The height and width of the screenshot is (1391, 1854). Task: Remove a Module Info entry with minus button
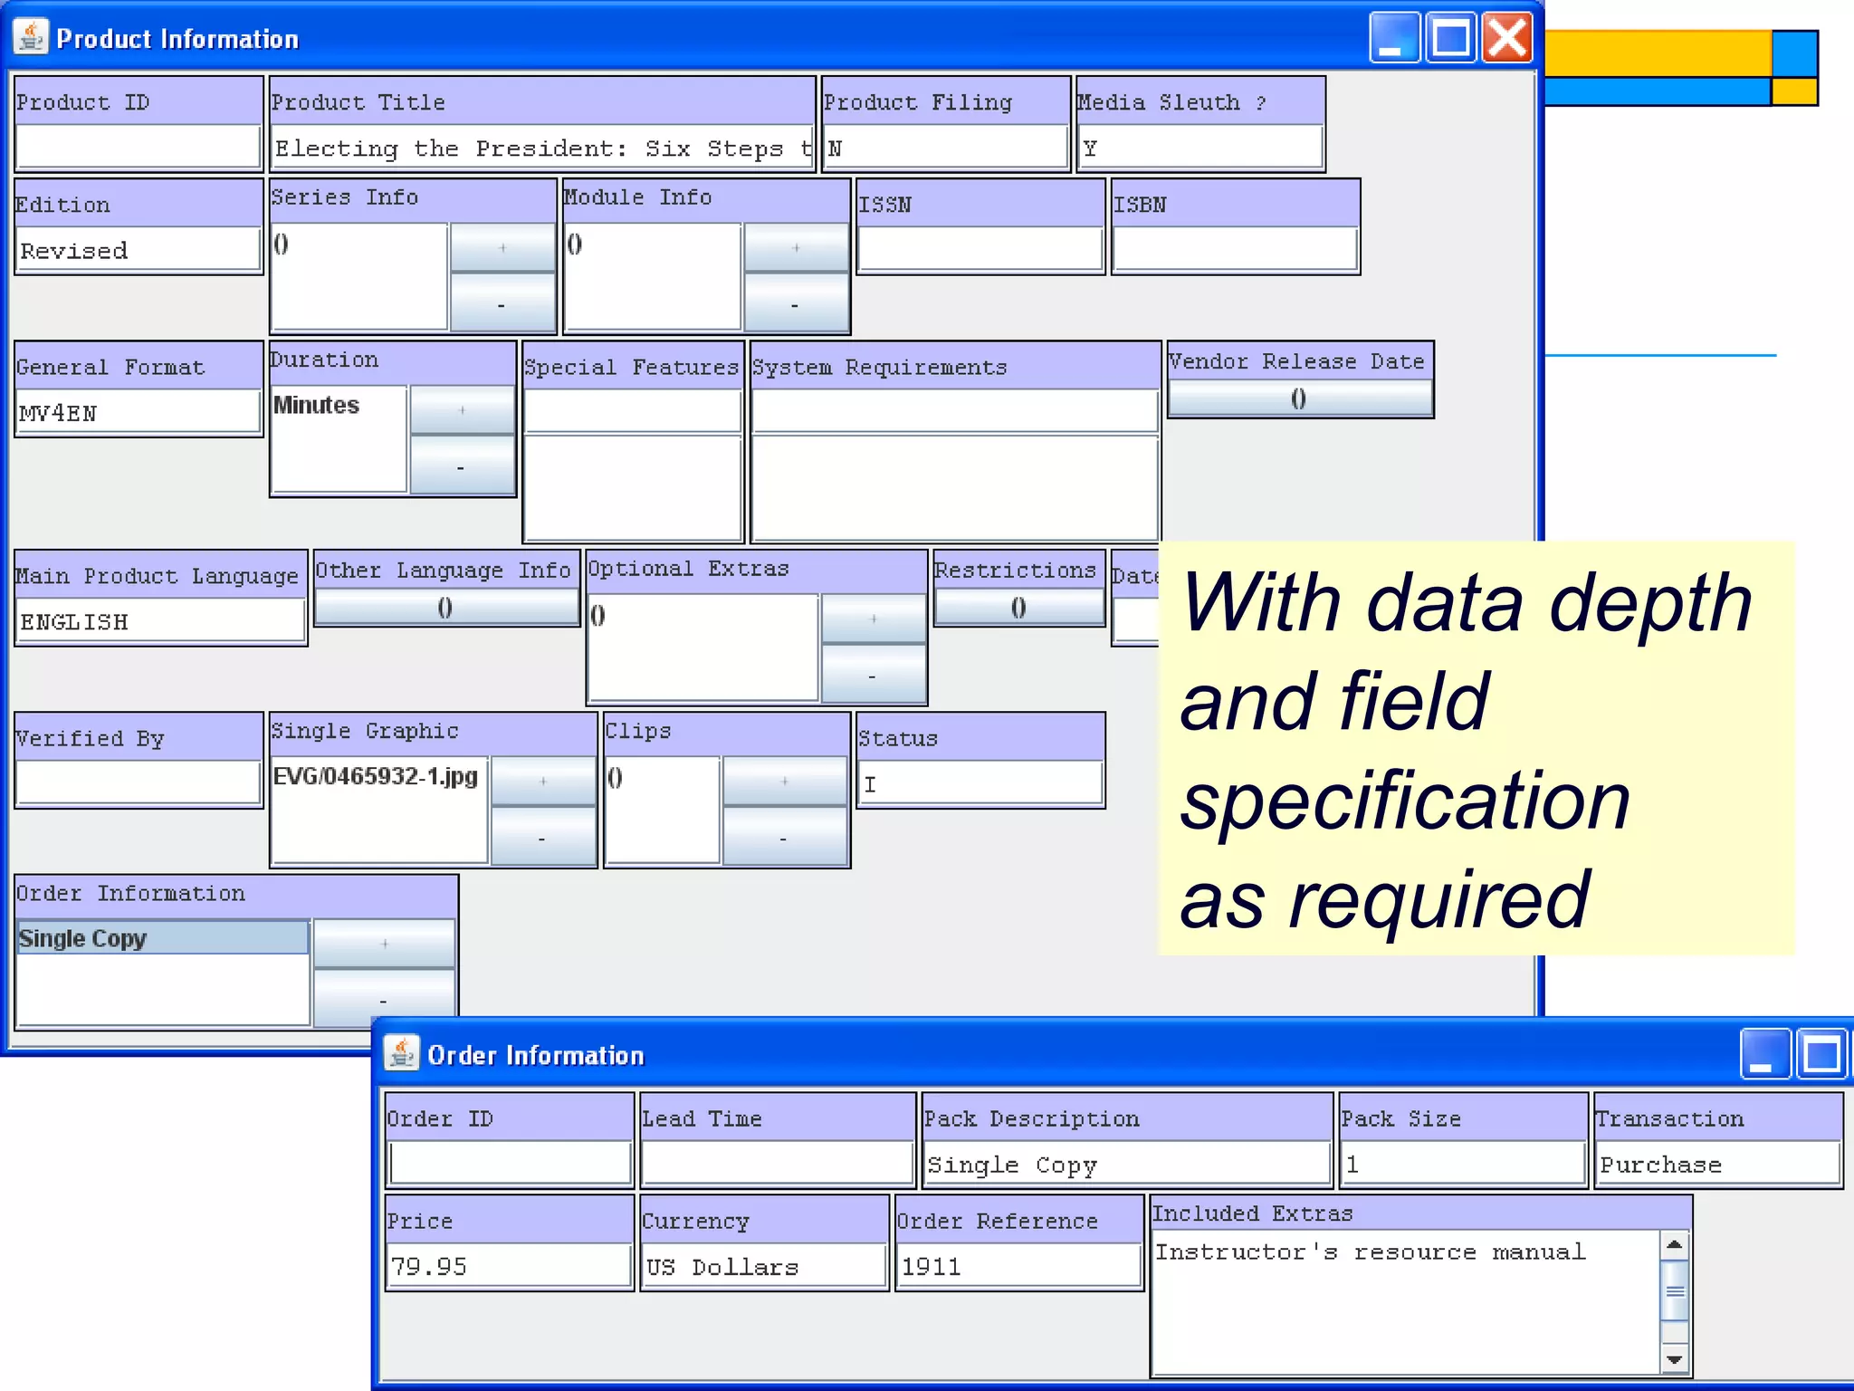796,302
